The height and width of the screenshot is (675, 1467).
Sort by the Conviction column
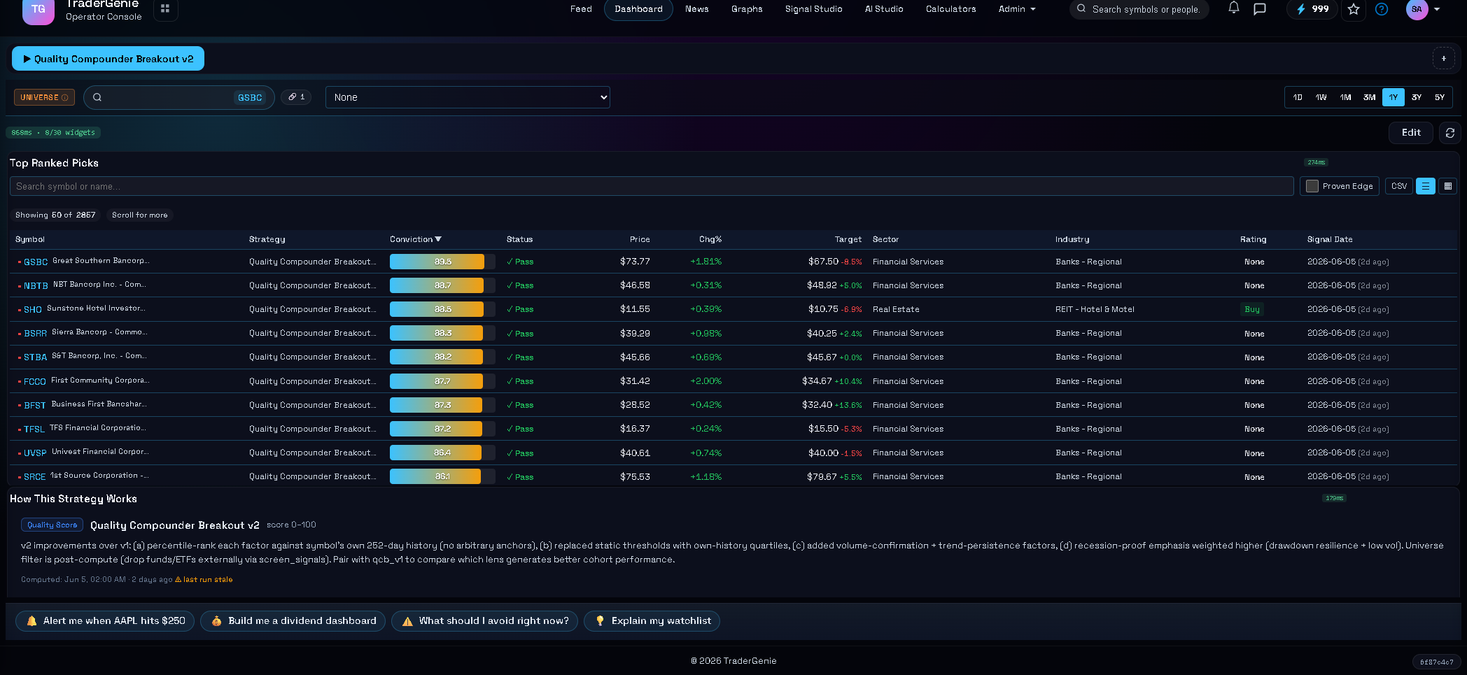[x=415, y=239]
